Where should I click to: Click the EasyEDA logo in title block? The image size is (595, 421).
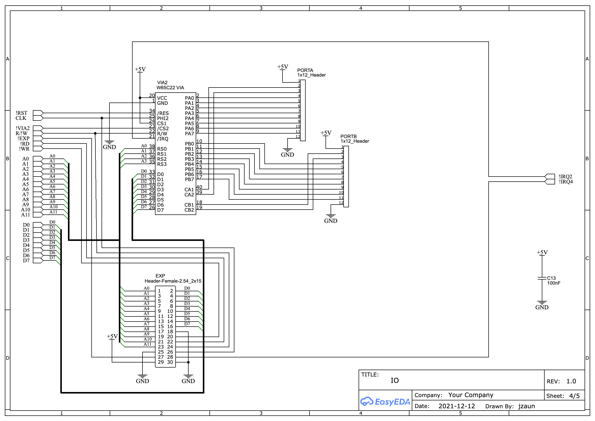pyautogui.click(x=385, y=402)
